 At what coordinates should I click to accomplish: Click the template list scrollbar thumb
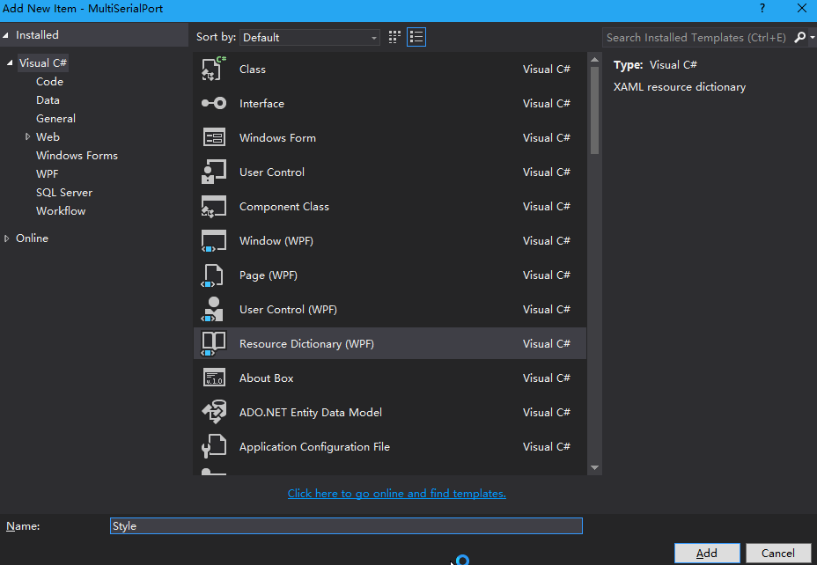(x=594, y=110)
